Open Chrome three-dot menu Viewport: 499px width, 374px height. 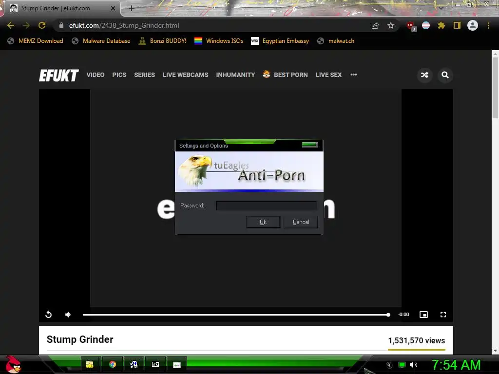pyautogui.click(x=488, y=25)
